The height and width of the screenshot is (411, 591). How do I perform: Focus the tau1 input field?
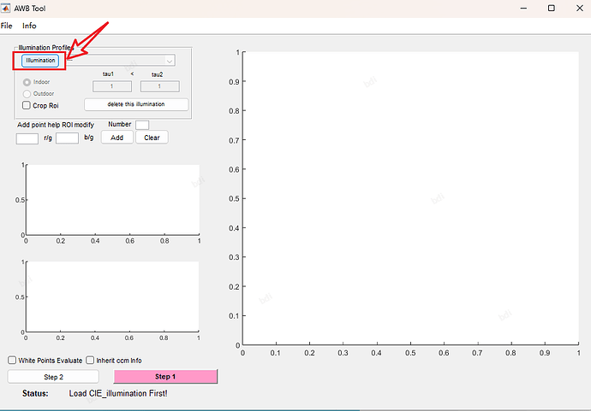coord(112,86)
